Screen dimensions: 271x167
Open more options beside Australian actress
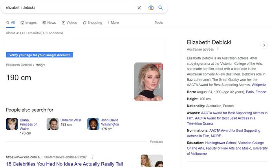(218, 49)
